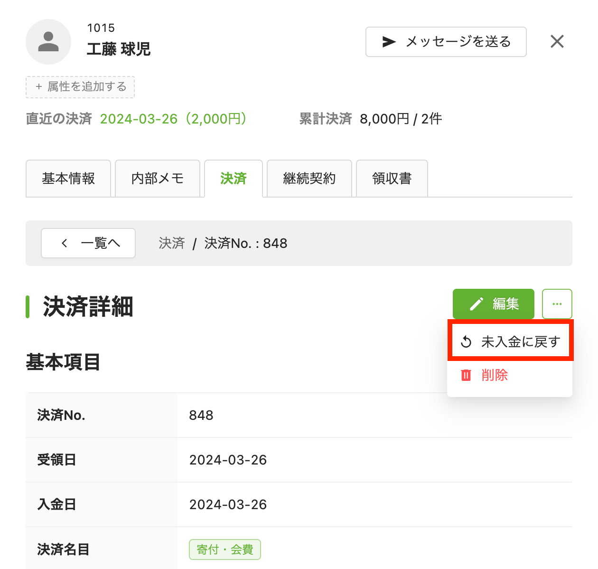Click the cumulative total 8,000円 / 2件

401,119
